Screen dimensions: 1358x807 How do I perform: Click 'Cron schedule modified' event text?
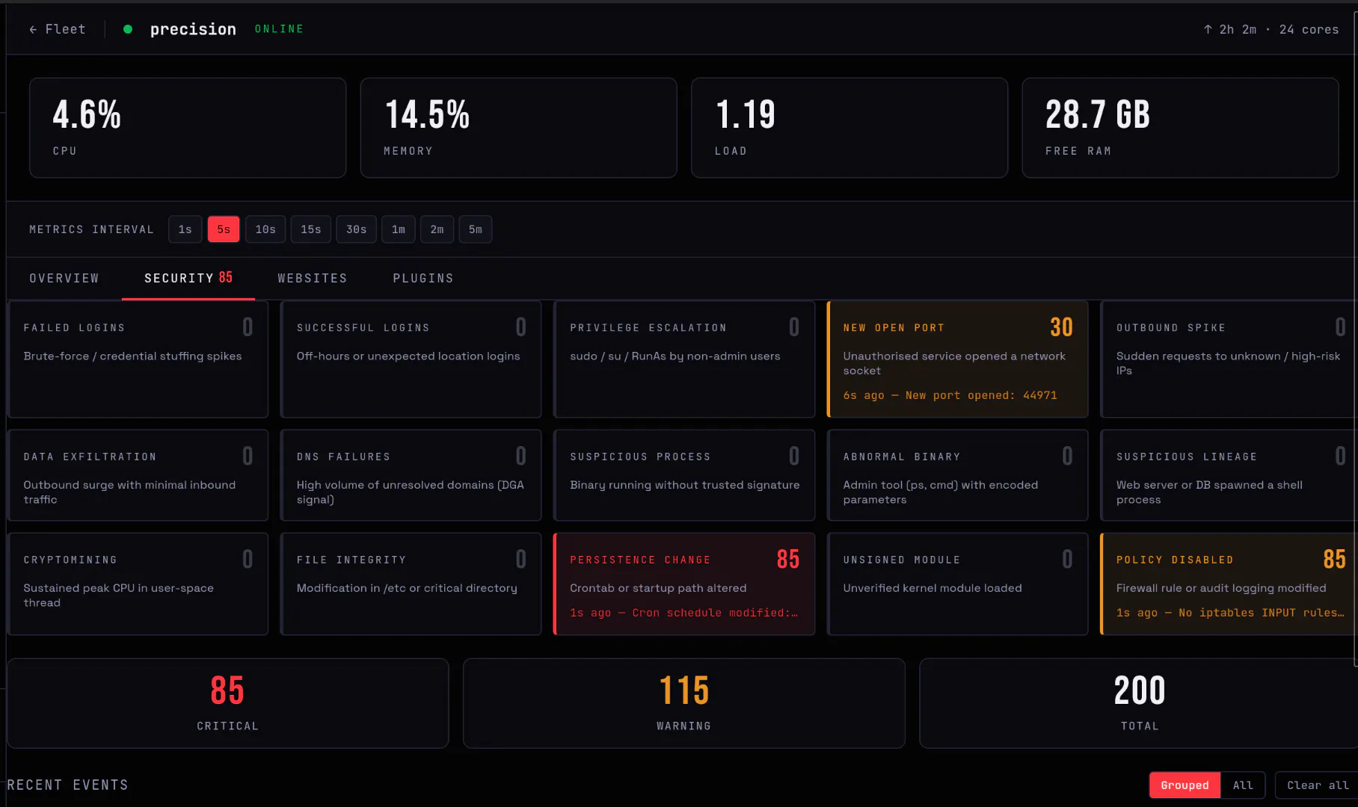click(x=715, y=613)
